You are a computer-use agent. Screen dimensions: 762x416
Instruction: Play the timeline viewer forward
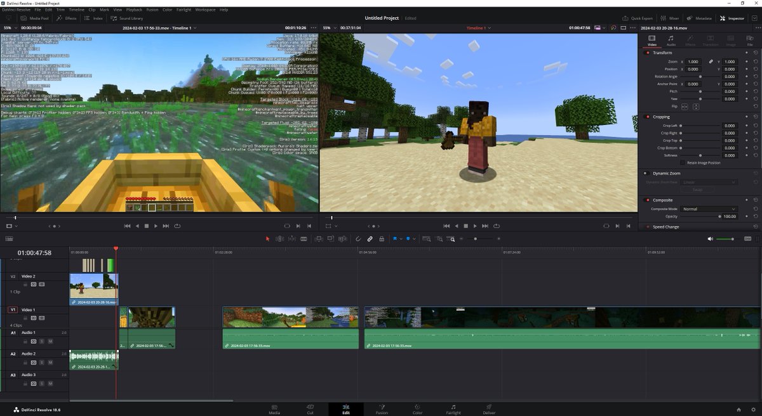tap(475, 226)
